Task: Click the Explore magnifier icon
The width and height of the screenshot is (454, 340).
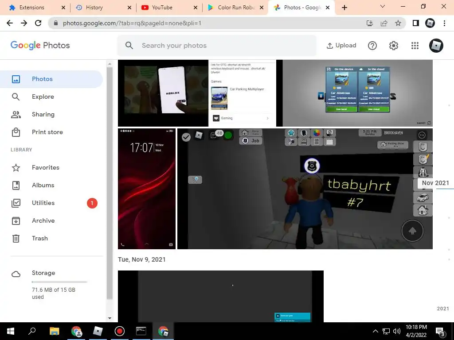Action: tap(16, 97)
